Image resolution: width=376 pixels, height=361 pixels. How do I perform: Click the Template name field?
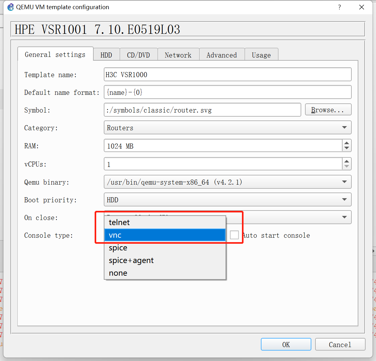click(x=227, y=75)
